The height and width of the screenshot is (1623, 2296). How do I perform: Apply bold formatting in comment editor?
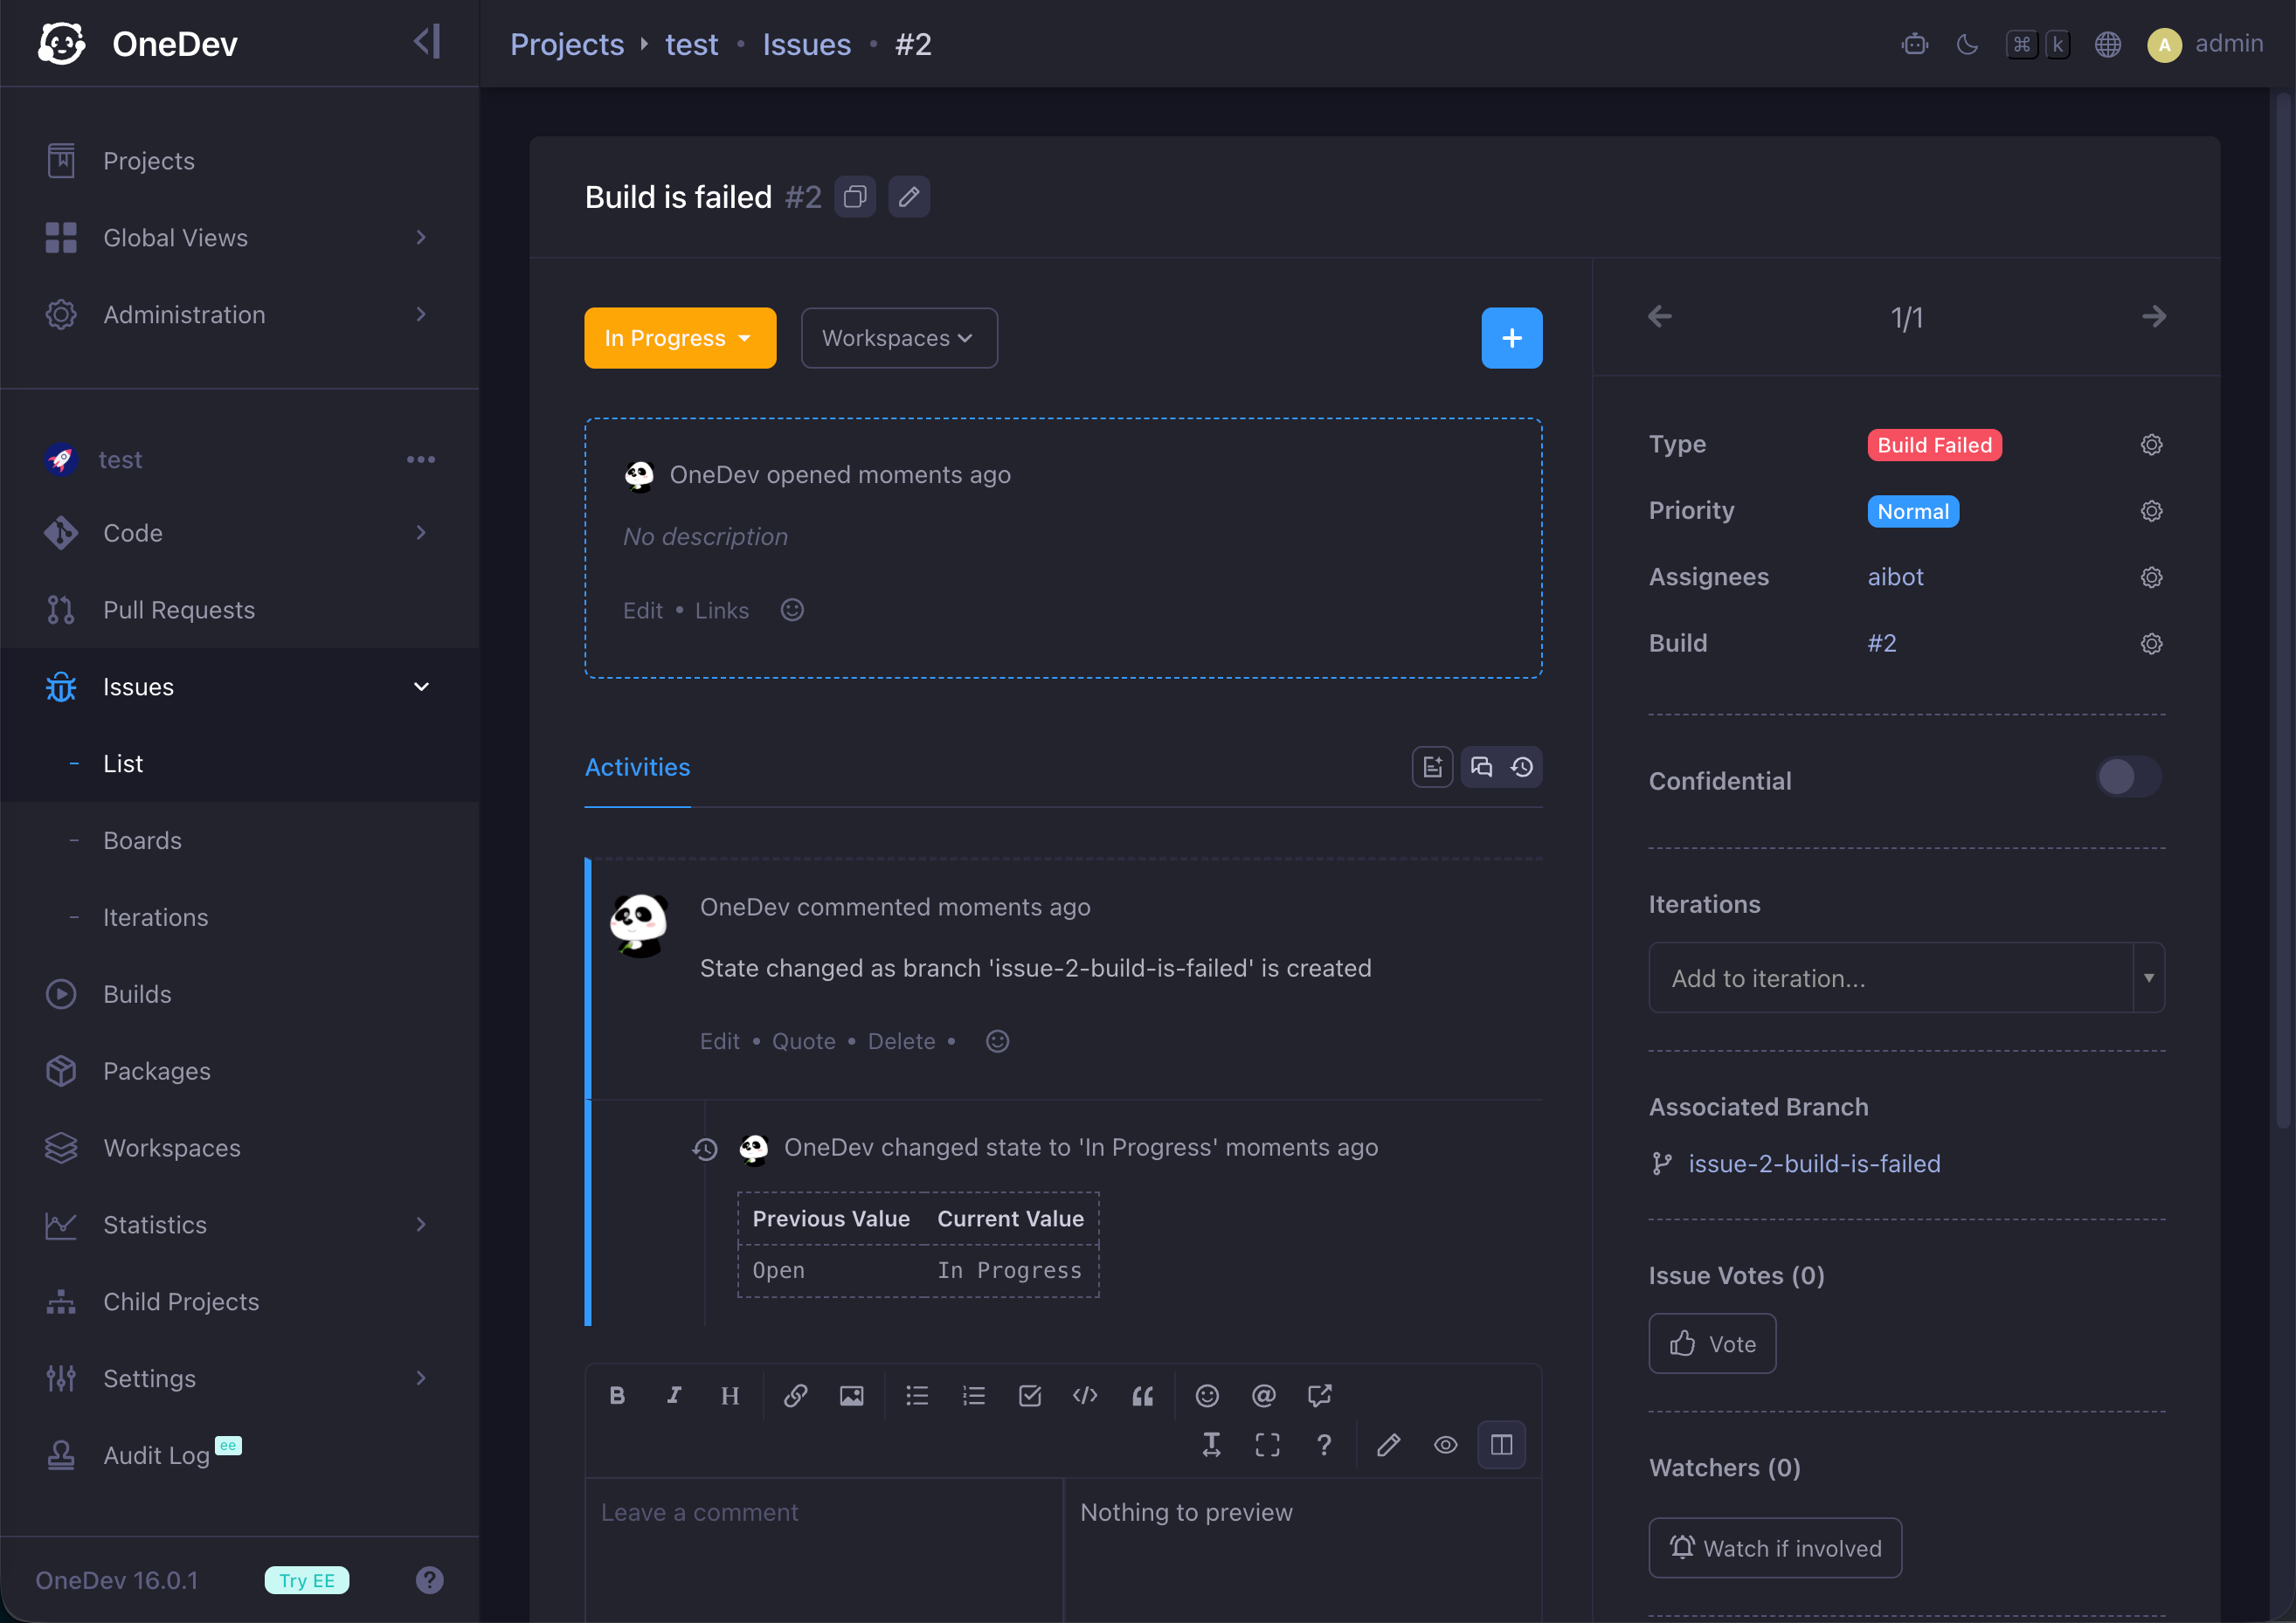click(x=617, y=1395)
